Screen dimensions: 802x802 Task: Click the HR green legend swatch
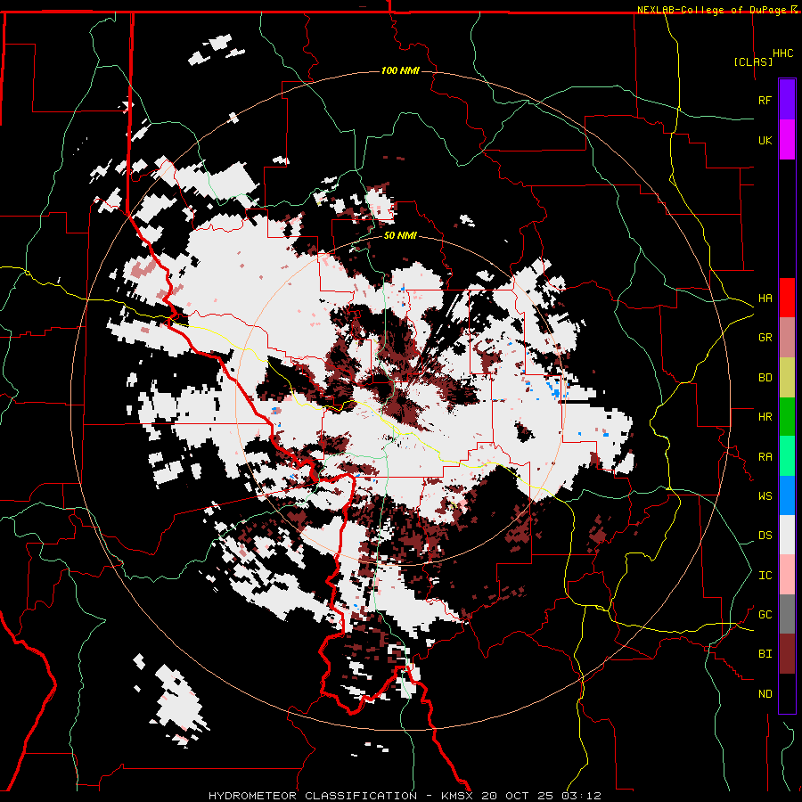tap(787, 417)
